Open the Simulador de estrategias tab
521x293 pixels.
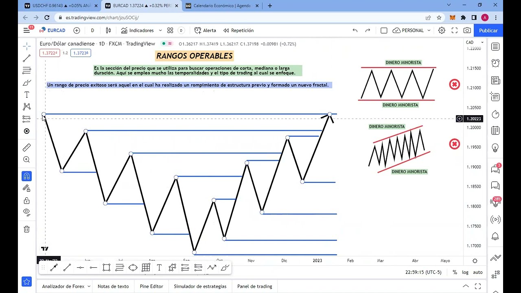[200, 286]
